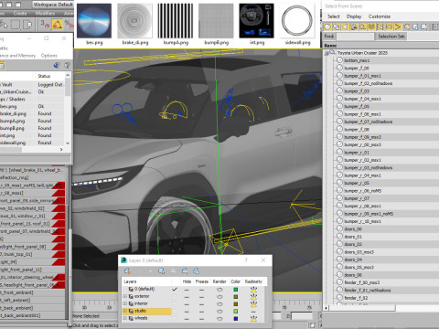
Task: Open Modifiers menu in main menu bar
Action: pyautogui.click(x=45, y=13)
